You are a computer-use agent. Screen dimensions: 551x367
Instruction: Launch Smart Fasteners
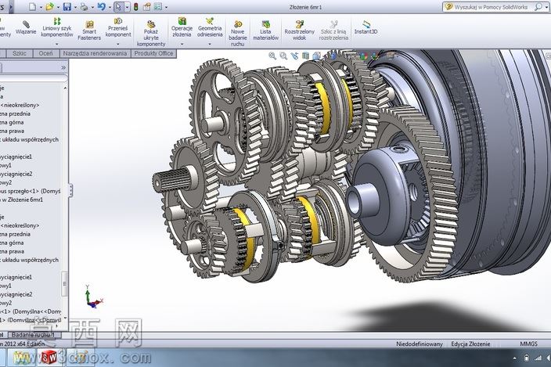click(89, 31)
